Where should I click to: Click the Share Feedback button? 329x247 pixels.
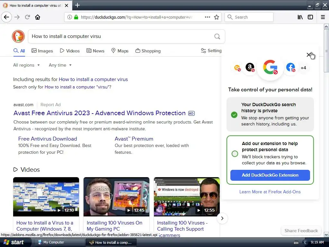[x=301, y=231]
